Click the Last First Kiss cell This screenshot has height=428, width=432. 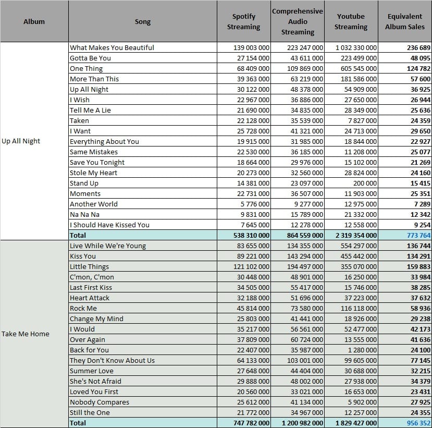coord(143,287)
